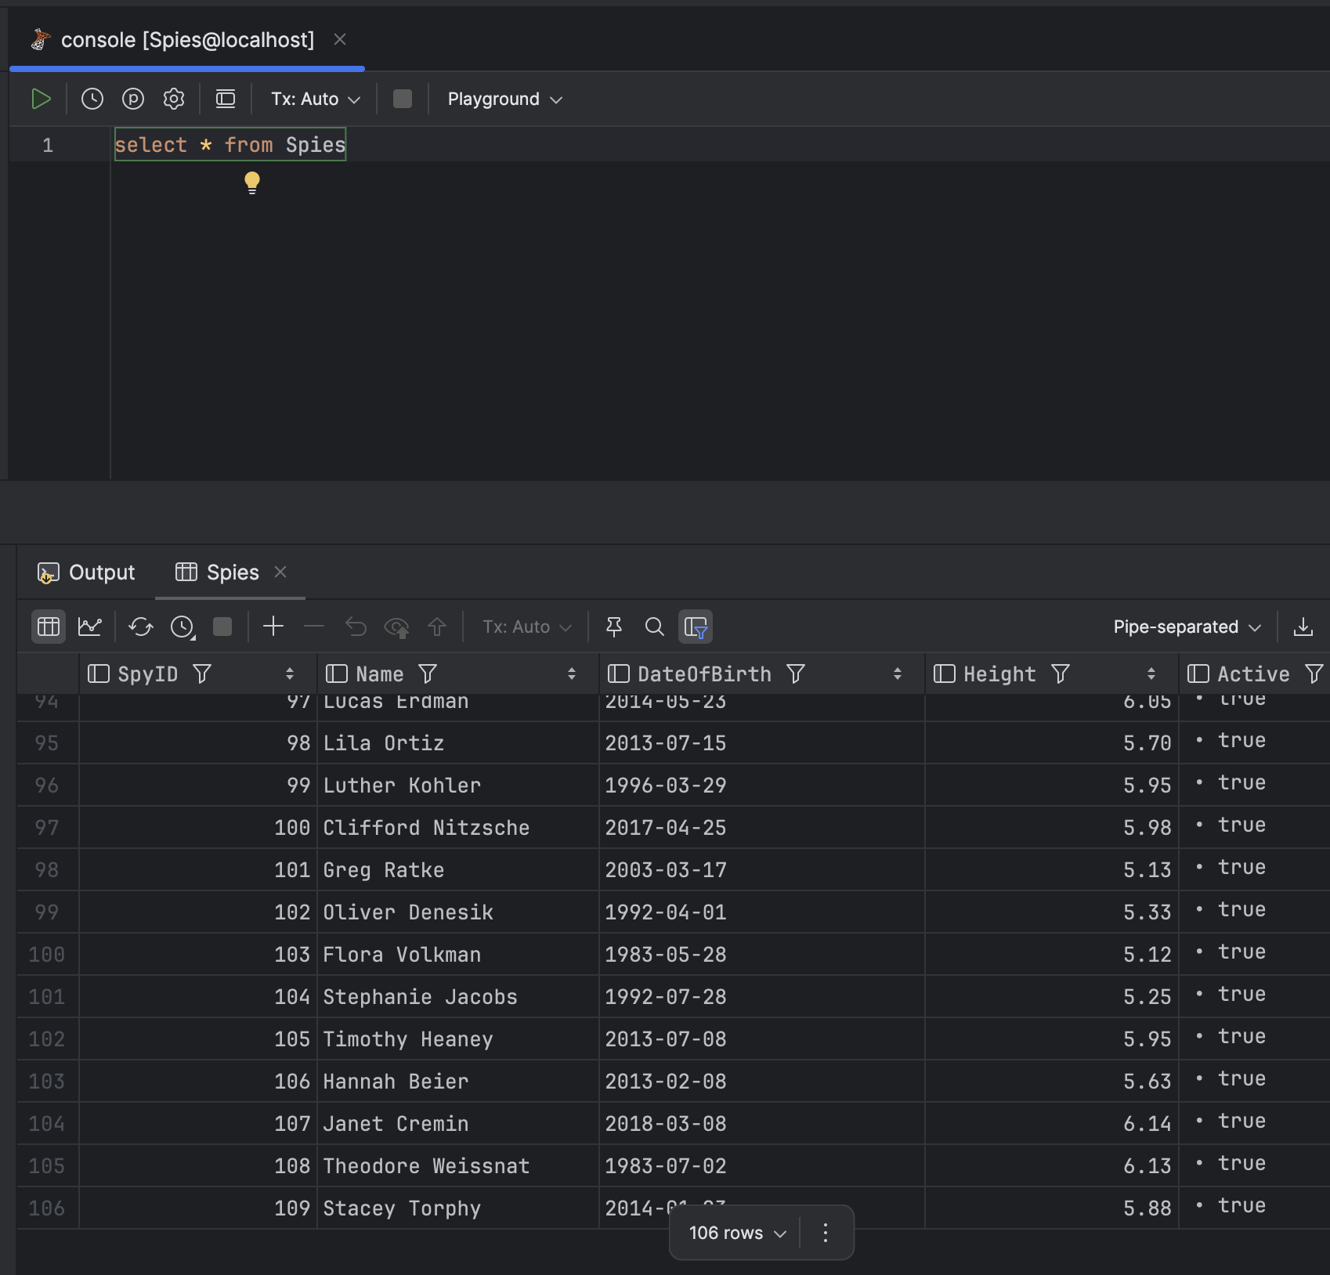Expand the Tx: Auto dropdown in console toolbar

point(315,99)
